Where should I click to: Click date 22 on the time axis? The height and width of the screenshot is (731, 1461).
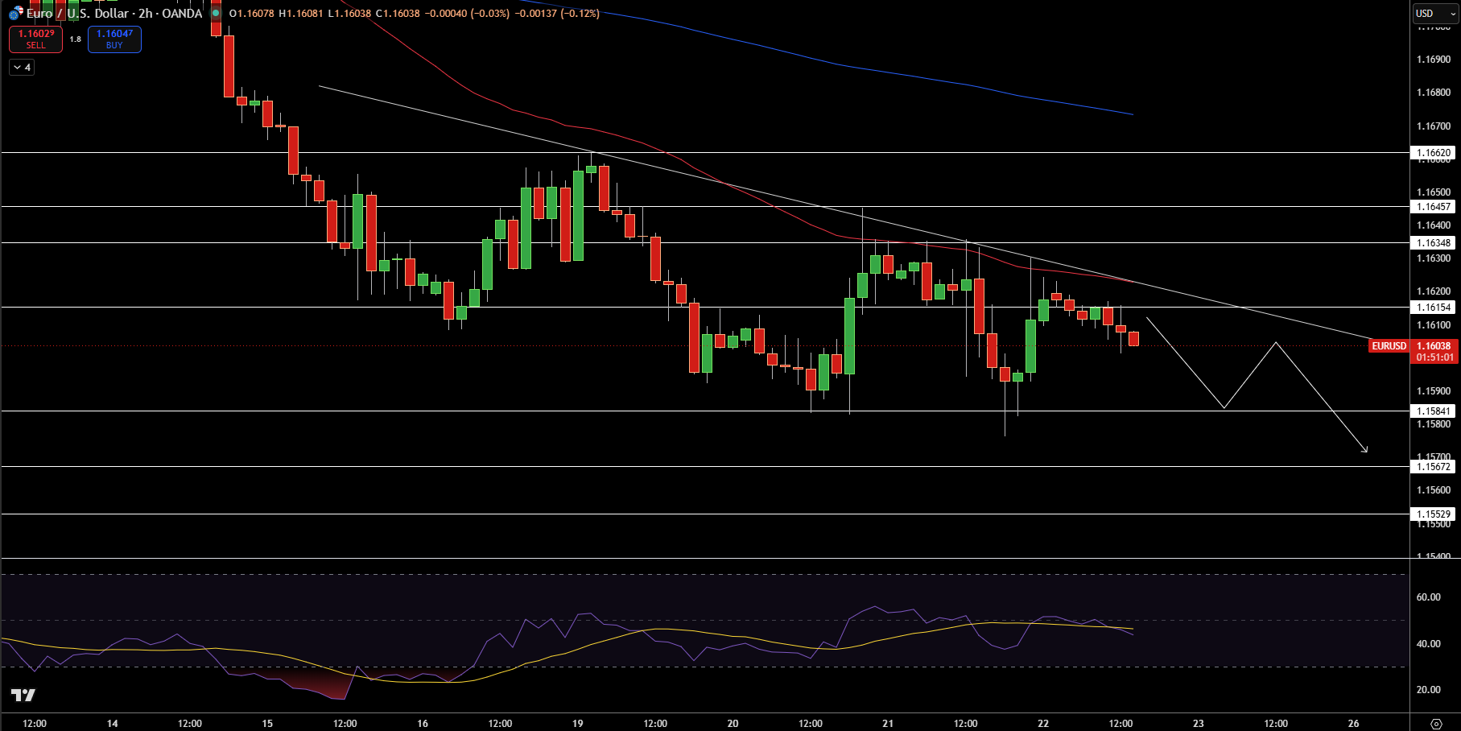tap(1043, 723)
